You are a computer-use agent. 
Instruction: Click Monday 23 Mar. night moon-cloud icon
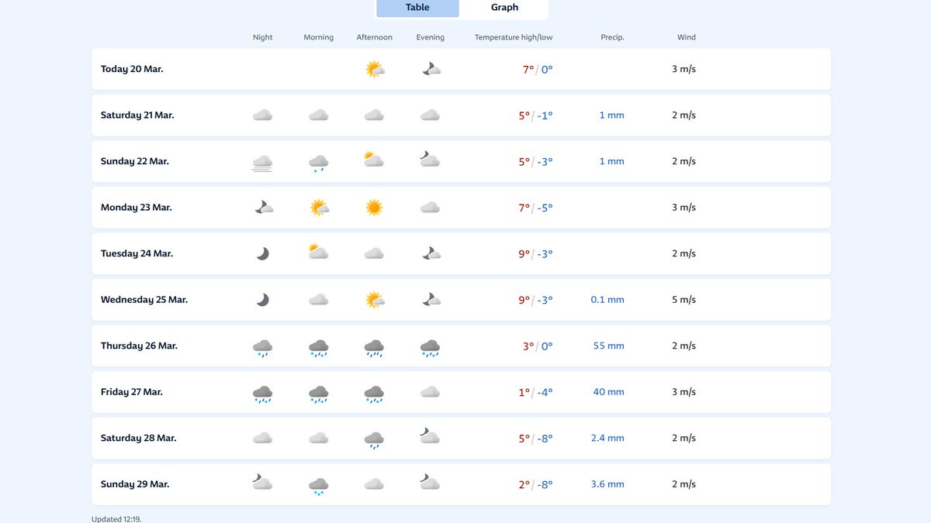pyautogui.click(x=264, y=208)
